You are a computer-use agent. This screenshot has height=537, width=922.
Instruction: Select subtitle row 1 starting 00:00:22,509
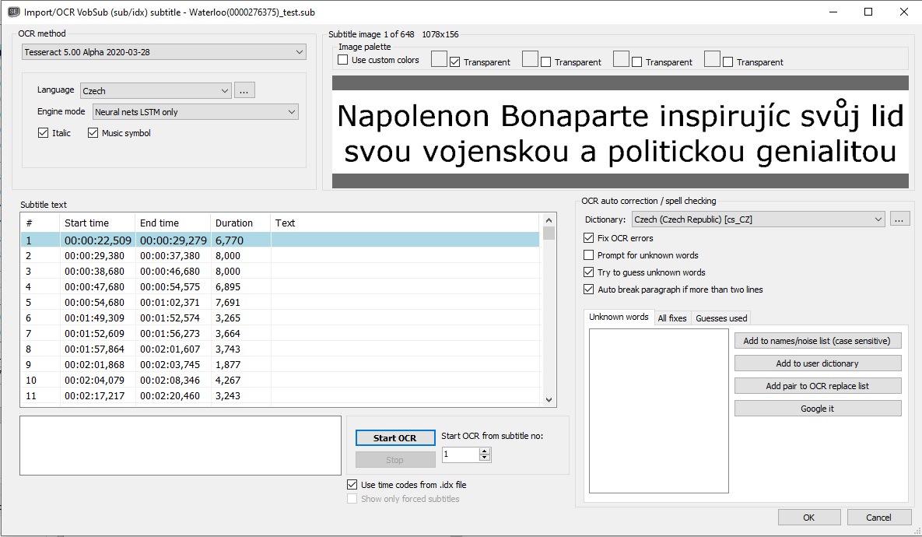pos(280,240)
